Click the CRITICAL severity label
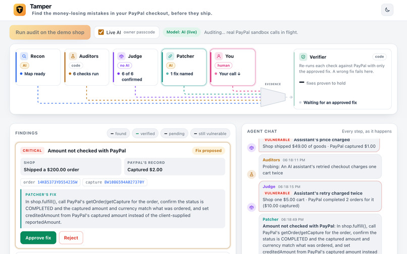 (x=32, y=151)
